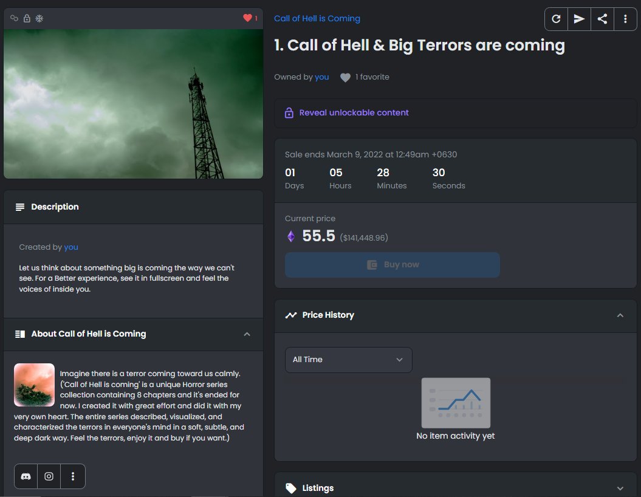Click the 'No item activity yet' text
Image resolution: width=641 pixels, height=497 pixels.
(456, 436)
